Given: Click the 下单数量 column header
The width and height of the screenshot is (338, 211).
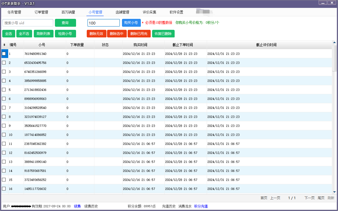Looking at the screenshot, I should [x=77, y=45].
